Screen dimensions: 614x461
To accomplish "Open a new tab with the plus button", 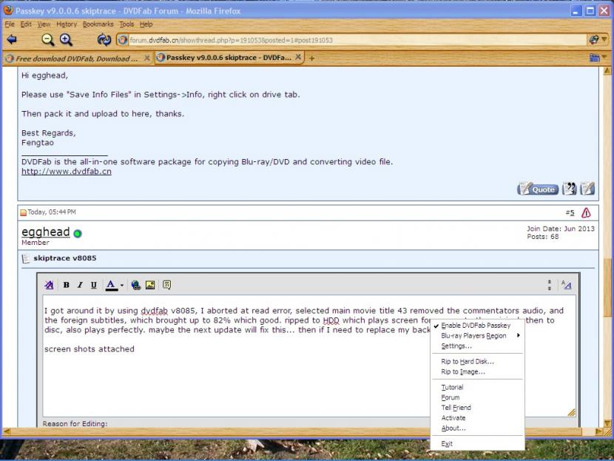I will [311, 58].
